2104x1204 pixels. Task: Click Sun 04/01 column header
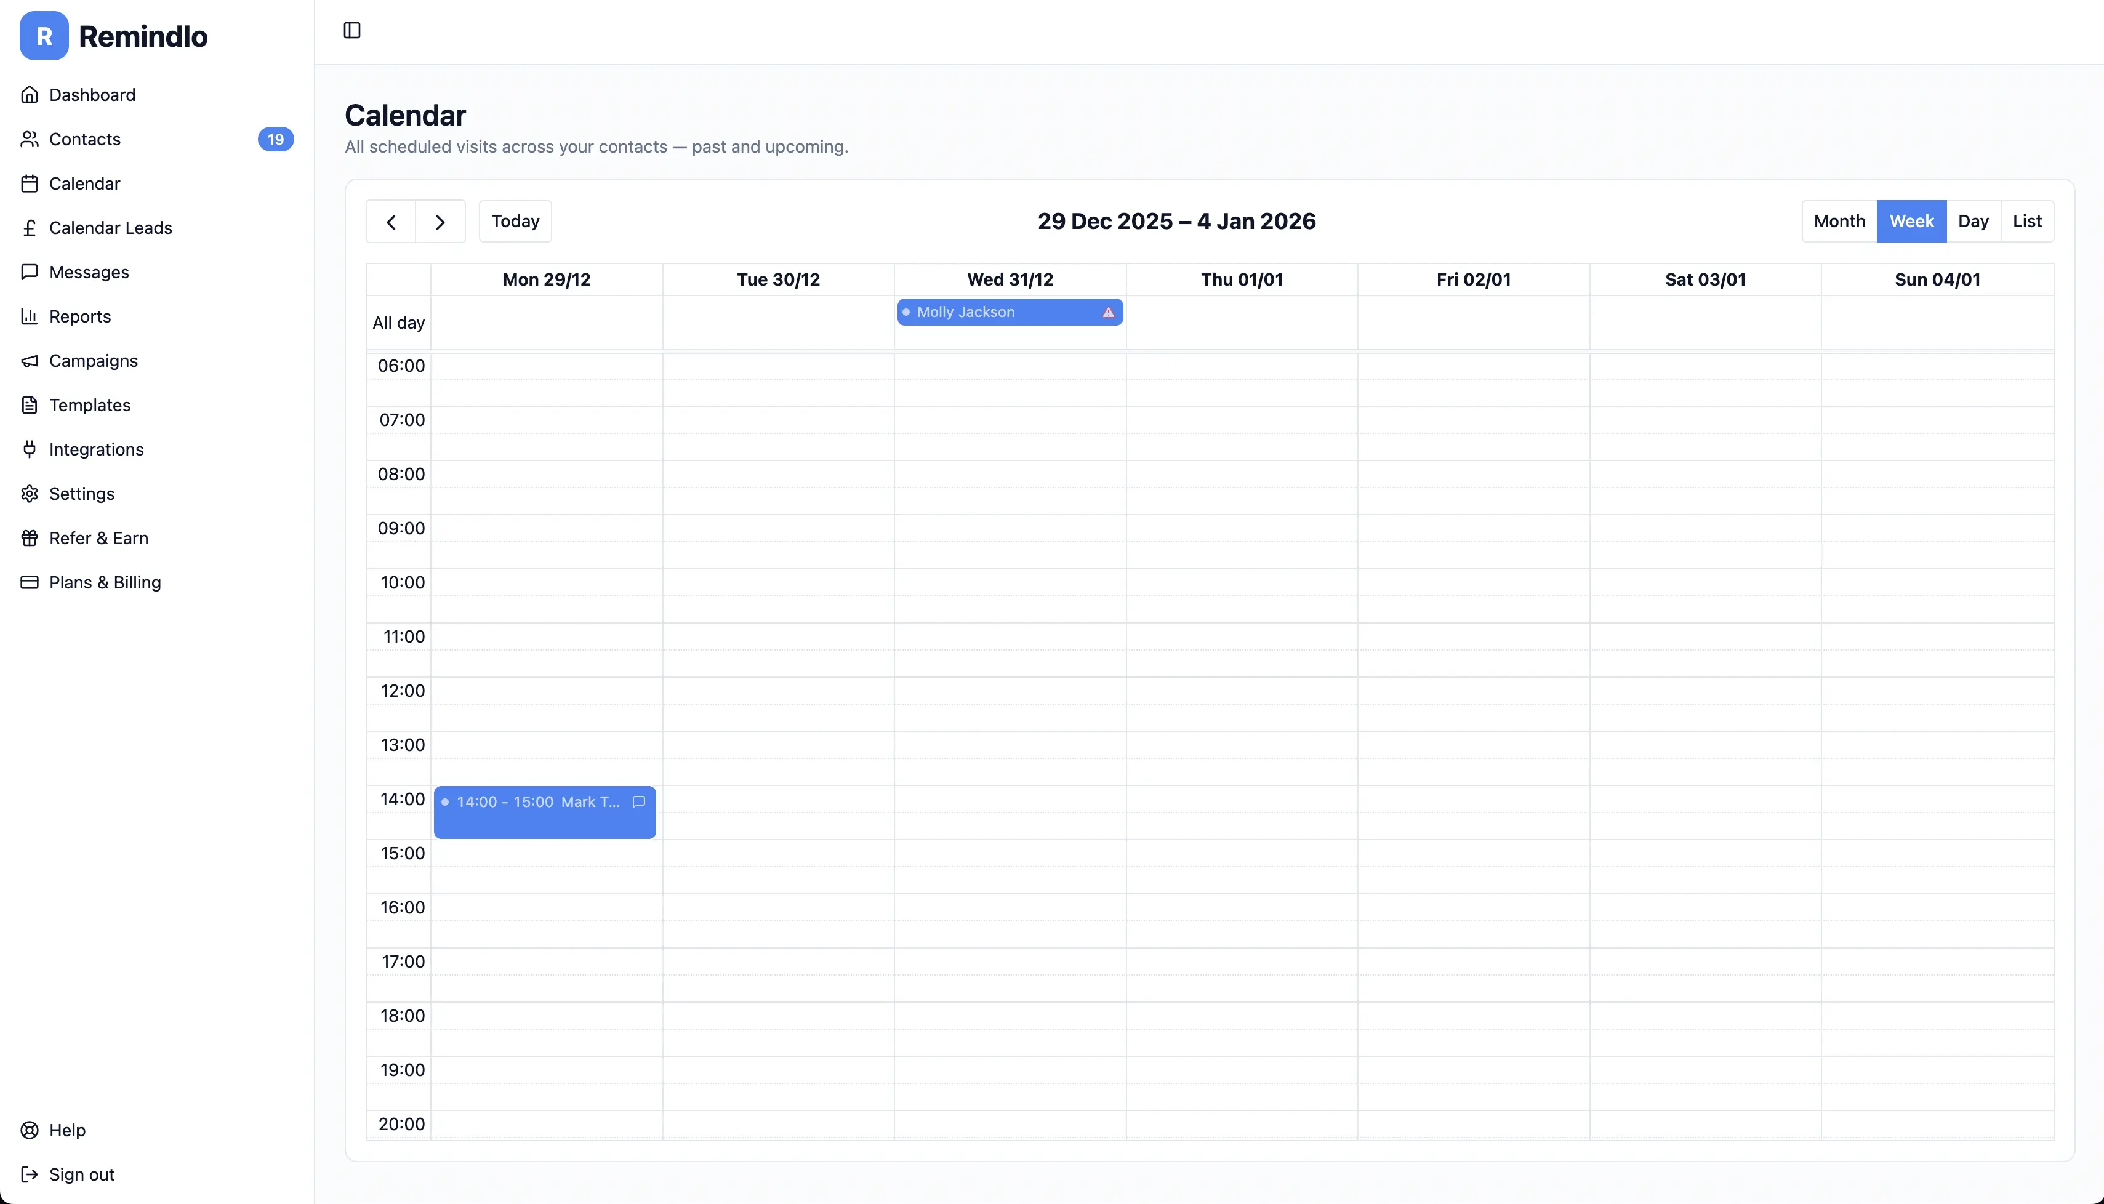pyautogui.click(x=1937, y=279)
